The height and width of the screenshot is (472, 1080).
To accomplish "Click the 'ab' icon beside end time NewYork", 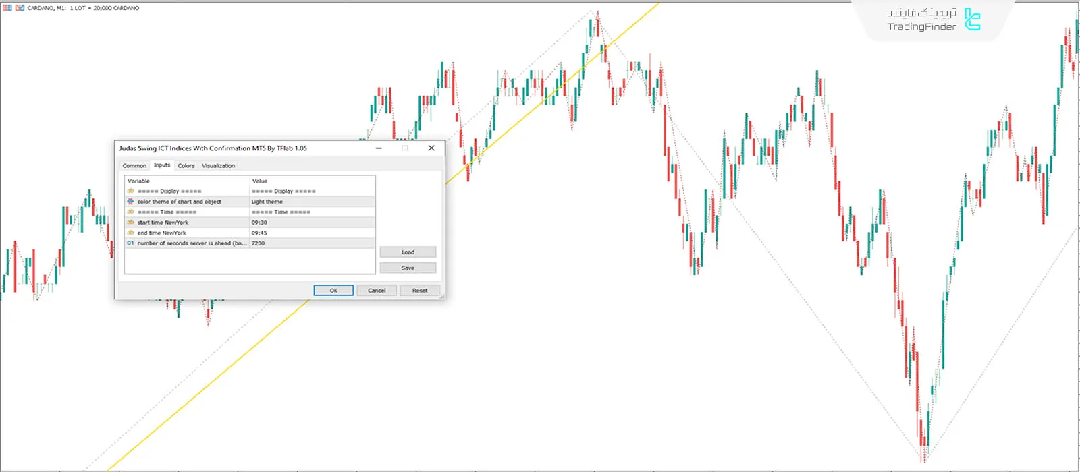I will coord(130,233).
